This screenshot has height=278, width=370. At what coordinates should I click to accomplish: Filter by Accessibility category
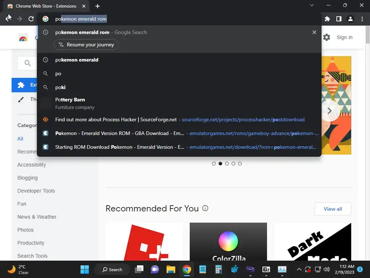pos(32,165)
